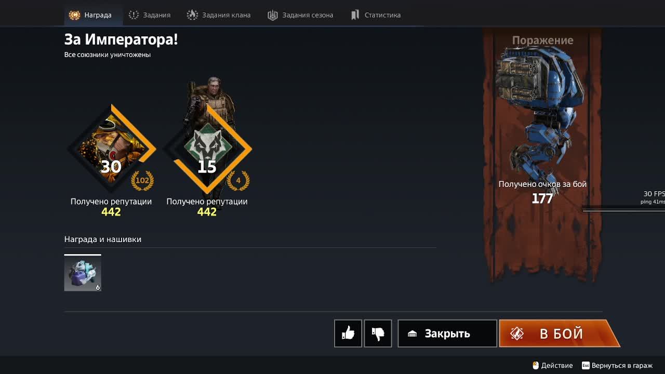Viewport: 665px width, 374px height.
Task: Click the Награда tab medal icon
Action: point(75,15)
